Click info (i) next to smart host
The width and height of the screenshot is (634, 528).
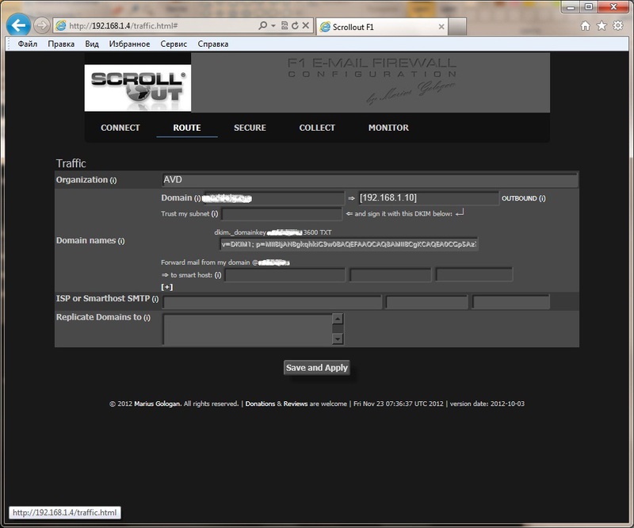(218, 275)
